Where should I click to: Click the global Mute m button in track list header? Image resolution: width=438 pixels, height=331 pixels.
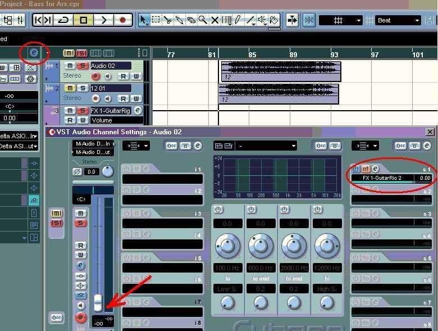tap(69, 53)
